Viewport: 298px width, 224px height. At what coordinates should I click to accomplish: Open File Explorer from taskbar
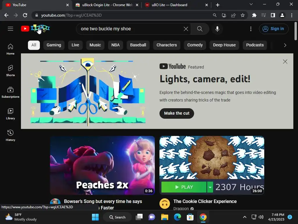(165, 217)
